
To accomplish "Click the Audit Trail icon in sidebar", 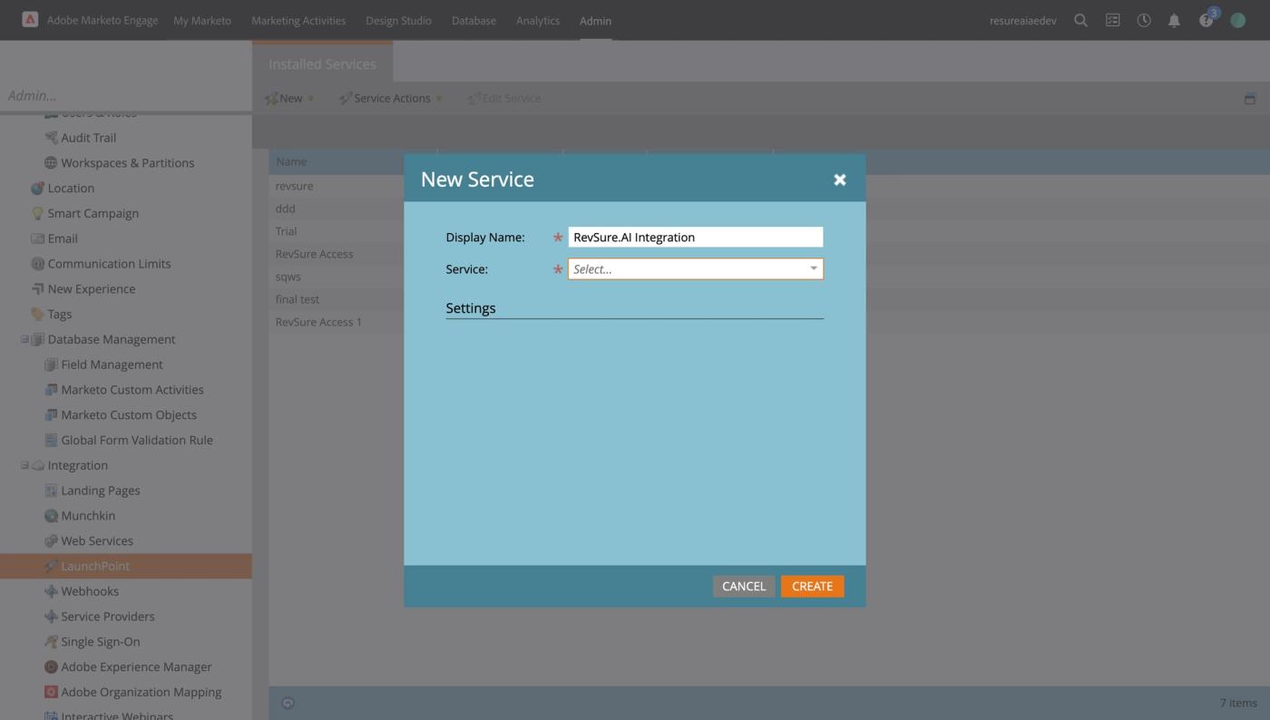I will coord(51,138).
